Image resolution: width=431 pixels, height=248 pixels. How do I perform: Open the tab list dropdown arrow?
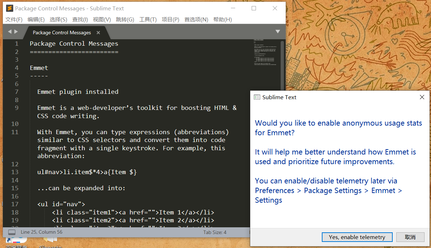278,31
